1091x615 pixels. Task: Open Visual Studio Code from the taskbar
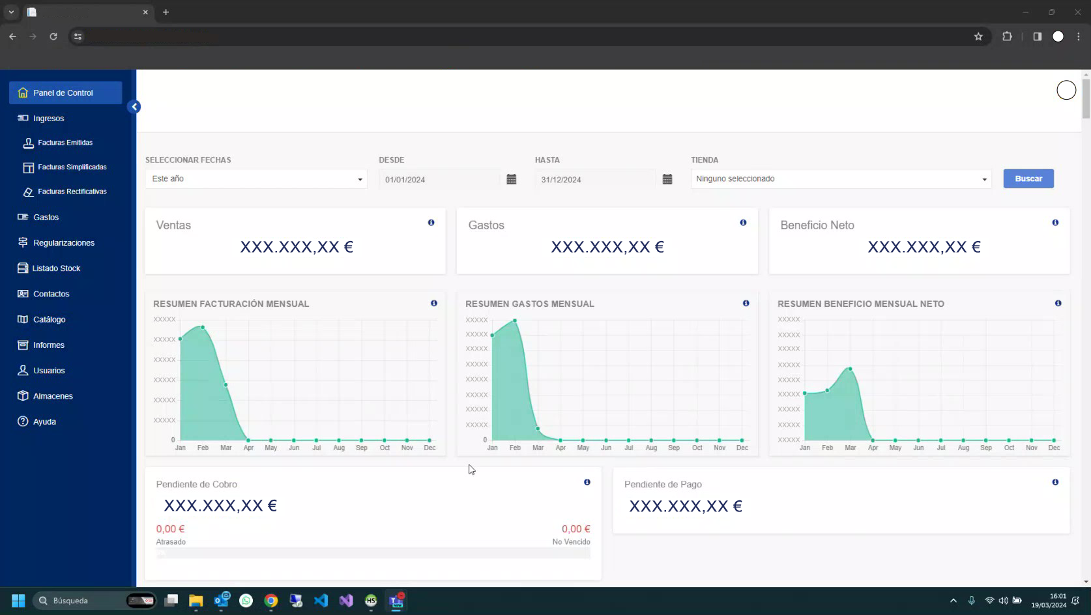(x=321, y=601)
